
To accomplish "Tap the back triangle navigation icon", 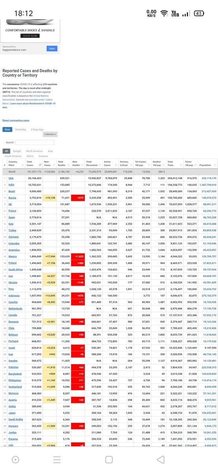I will (160, 459).
